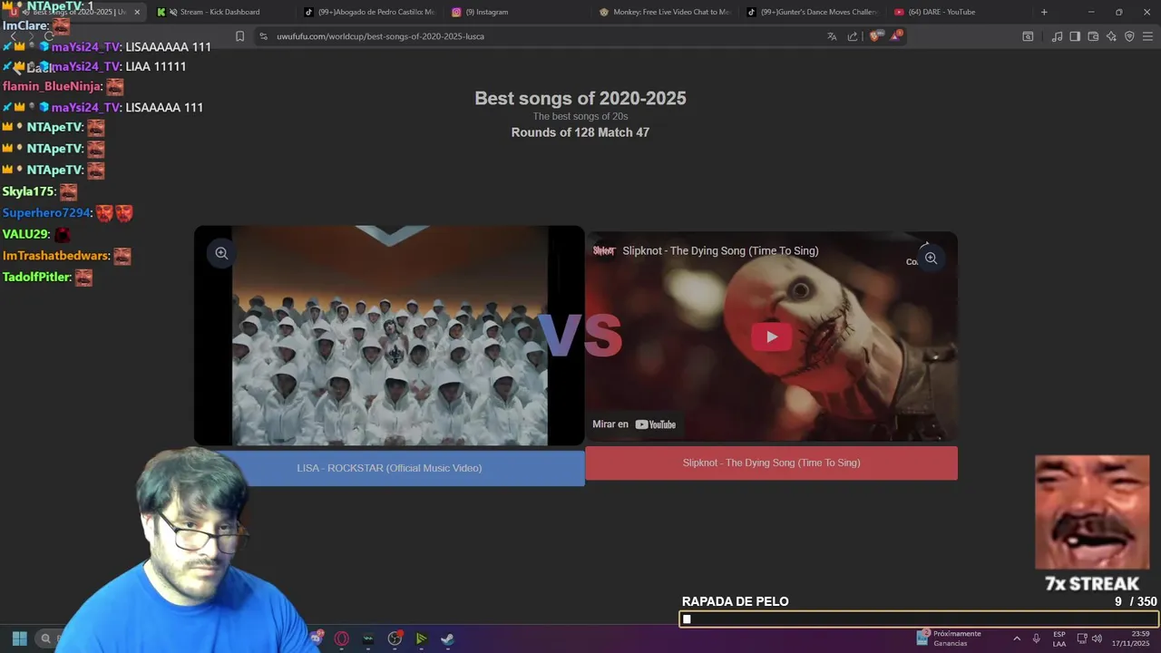
Task: Play the Slipknot Dying Song YouTube video
Action: (x=771, y=336)
